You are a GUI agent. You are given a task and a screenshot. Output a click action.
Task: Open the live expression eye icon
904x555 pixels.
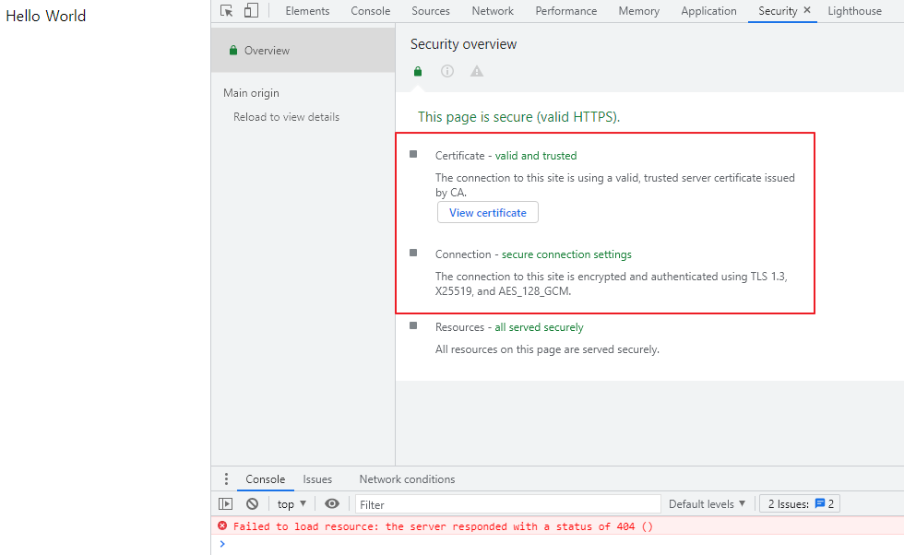point(332,504)
